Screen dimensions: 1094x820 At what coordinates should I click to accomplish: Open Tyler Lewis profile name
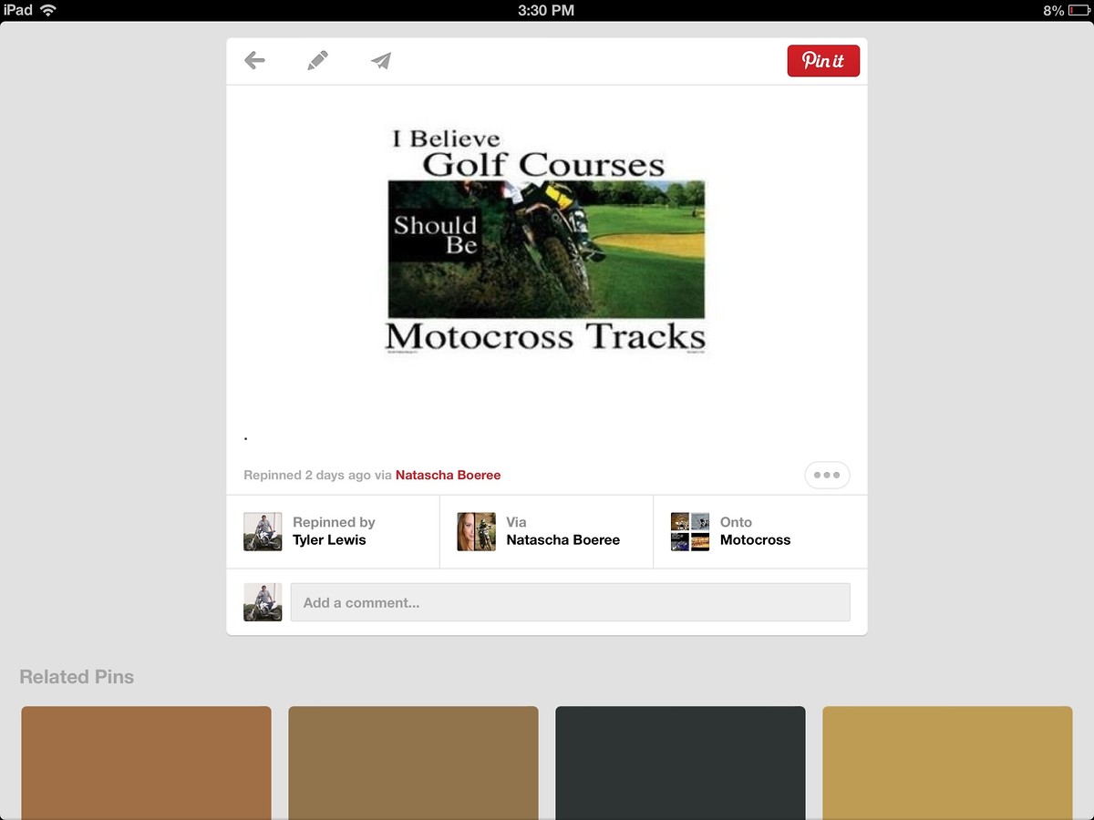[329, 540]
